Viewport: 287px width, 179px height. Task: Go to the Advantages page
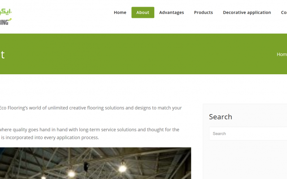click(171, 13)
